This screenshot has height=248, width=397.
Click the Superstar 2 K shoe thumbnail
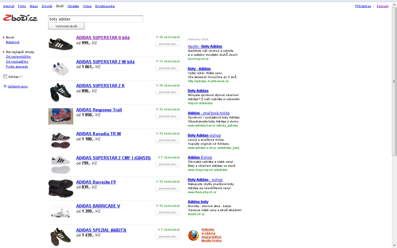61,92
